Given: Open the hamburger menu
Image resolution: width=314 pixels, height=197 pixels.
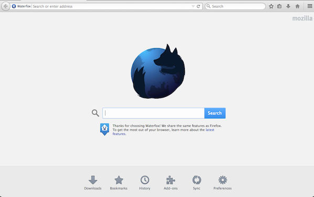Looking at the screenshot, I should [x=310, y=6].
